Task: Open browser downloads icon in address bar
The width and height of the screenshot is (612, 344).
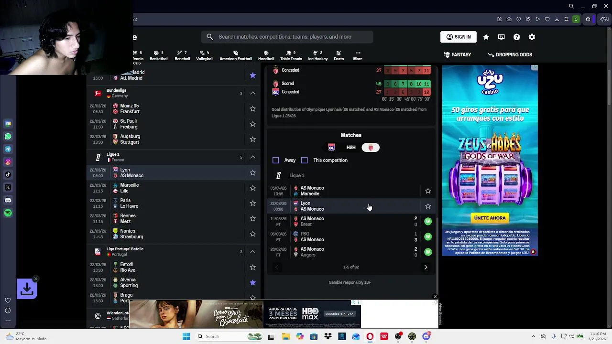Action: [557, 19]
